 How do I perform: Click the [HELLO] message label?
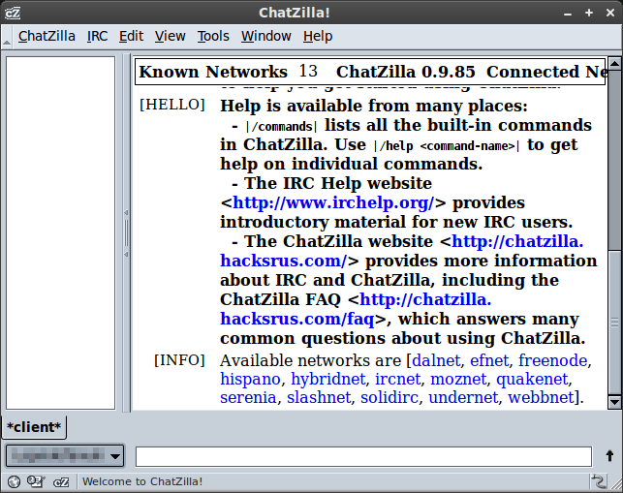(x=172, y=105)
